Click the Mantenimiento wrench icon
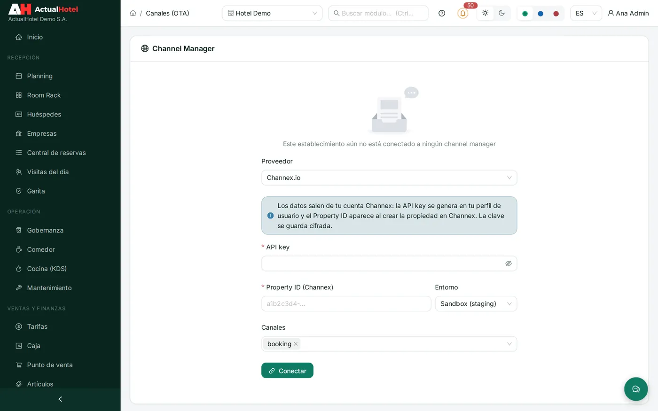658x411 pixels. coord(19,288)
